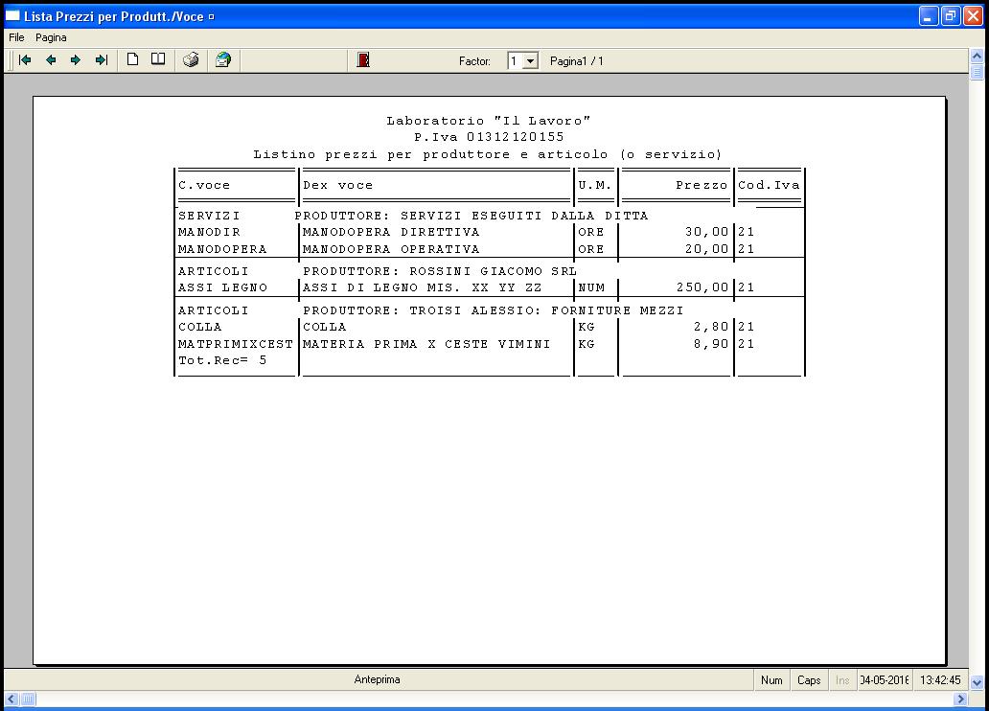The image size is (989, 711).
Task: Click vertical scrollbar up arrow
Action: click(977, 57)
